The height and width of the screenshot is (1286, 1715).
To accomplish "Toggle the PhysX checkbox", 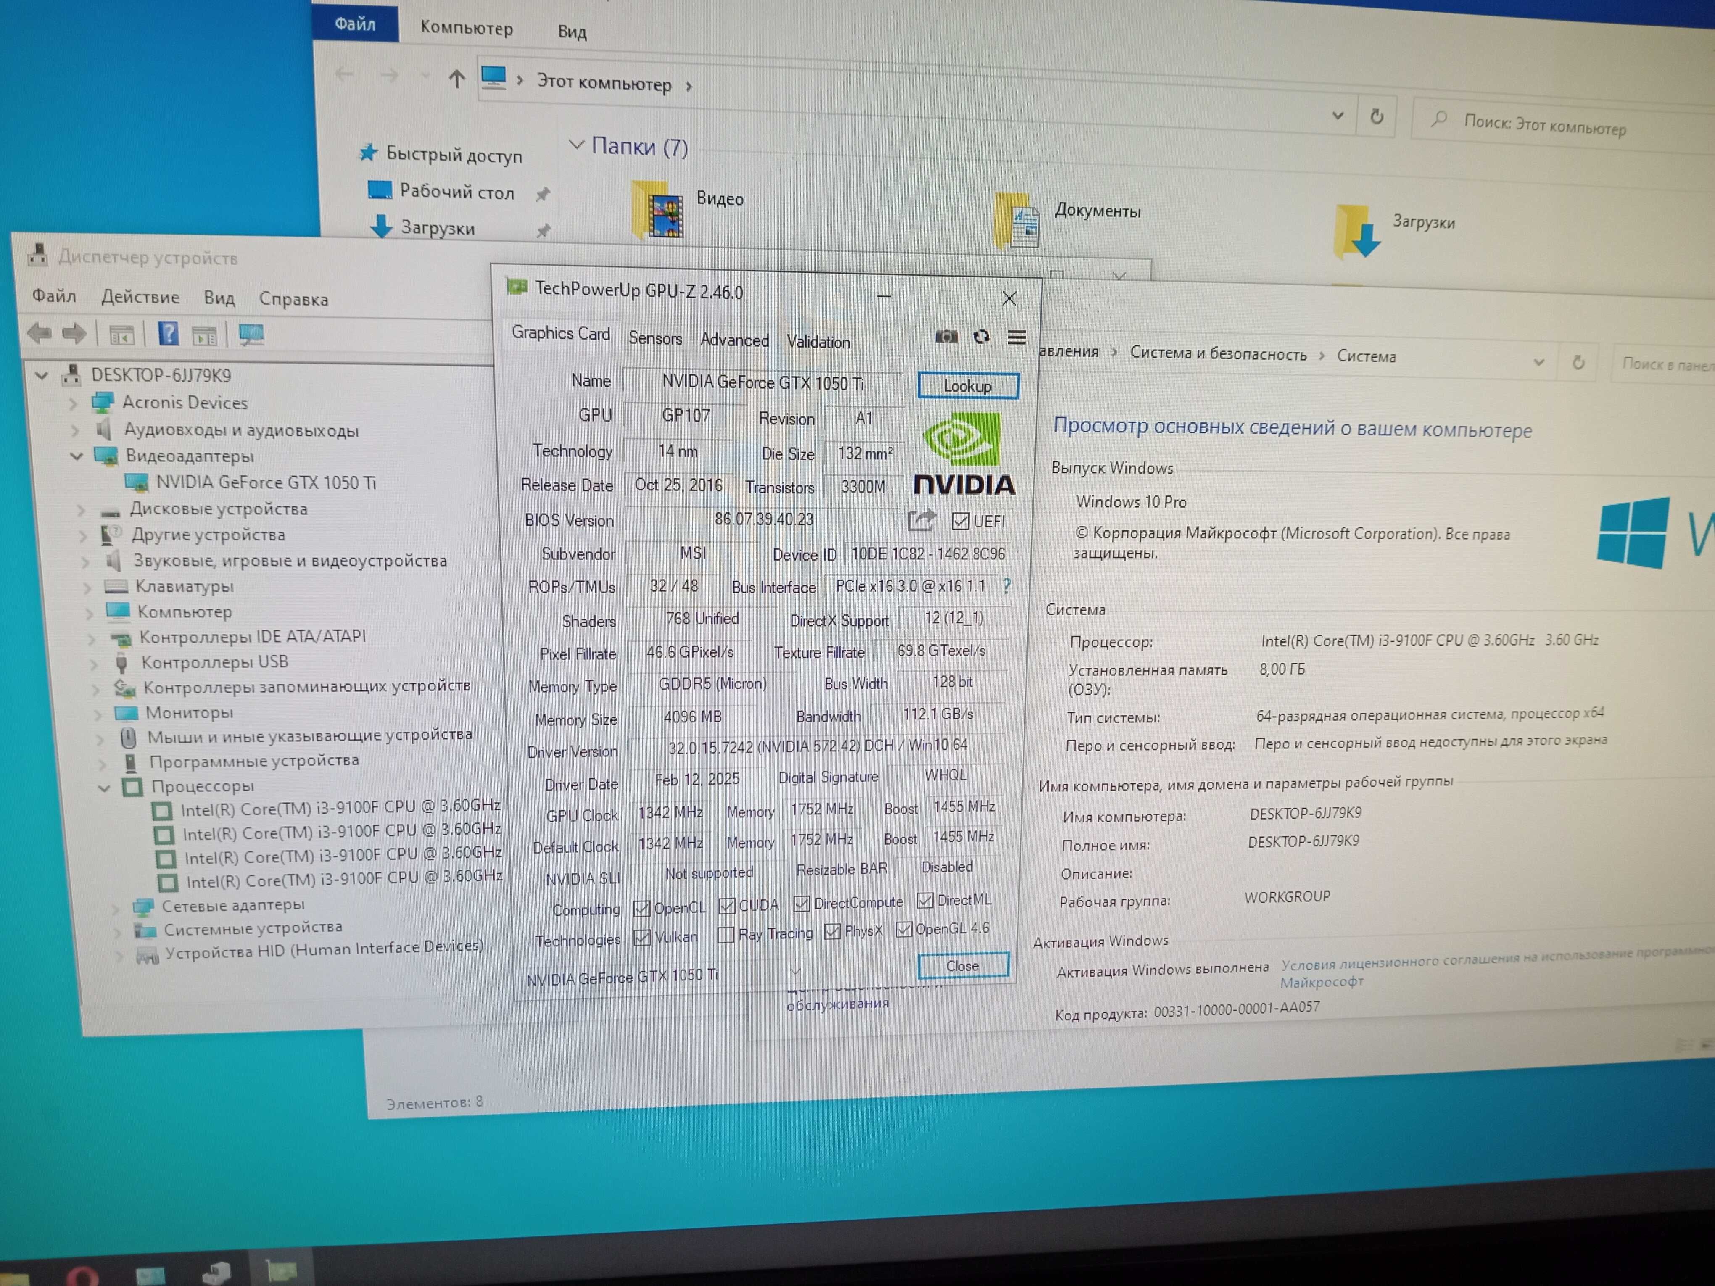I will click(832, 932).
